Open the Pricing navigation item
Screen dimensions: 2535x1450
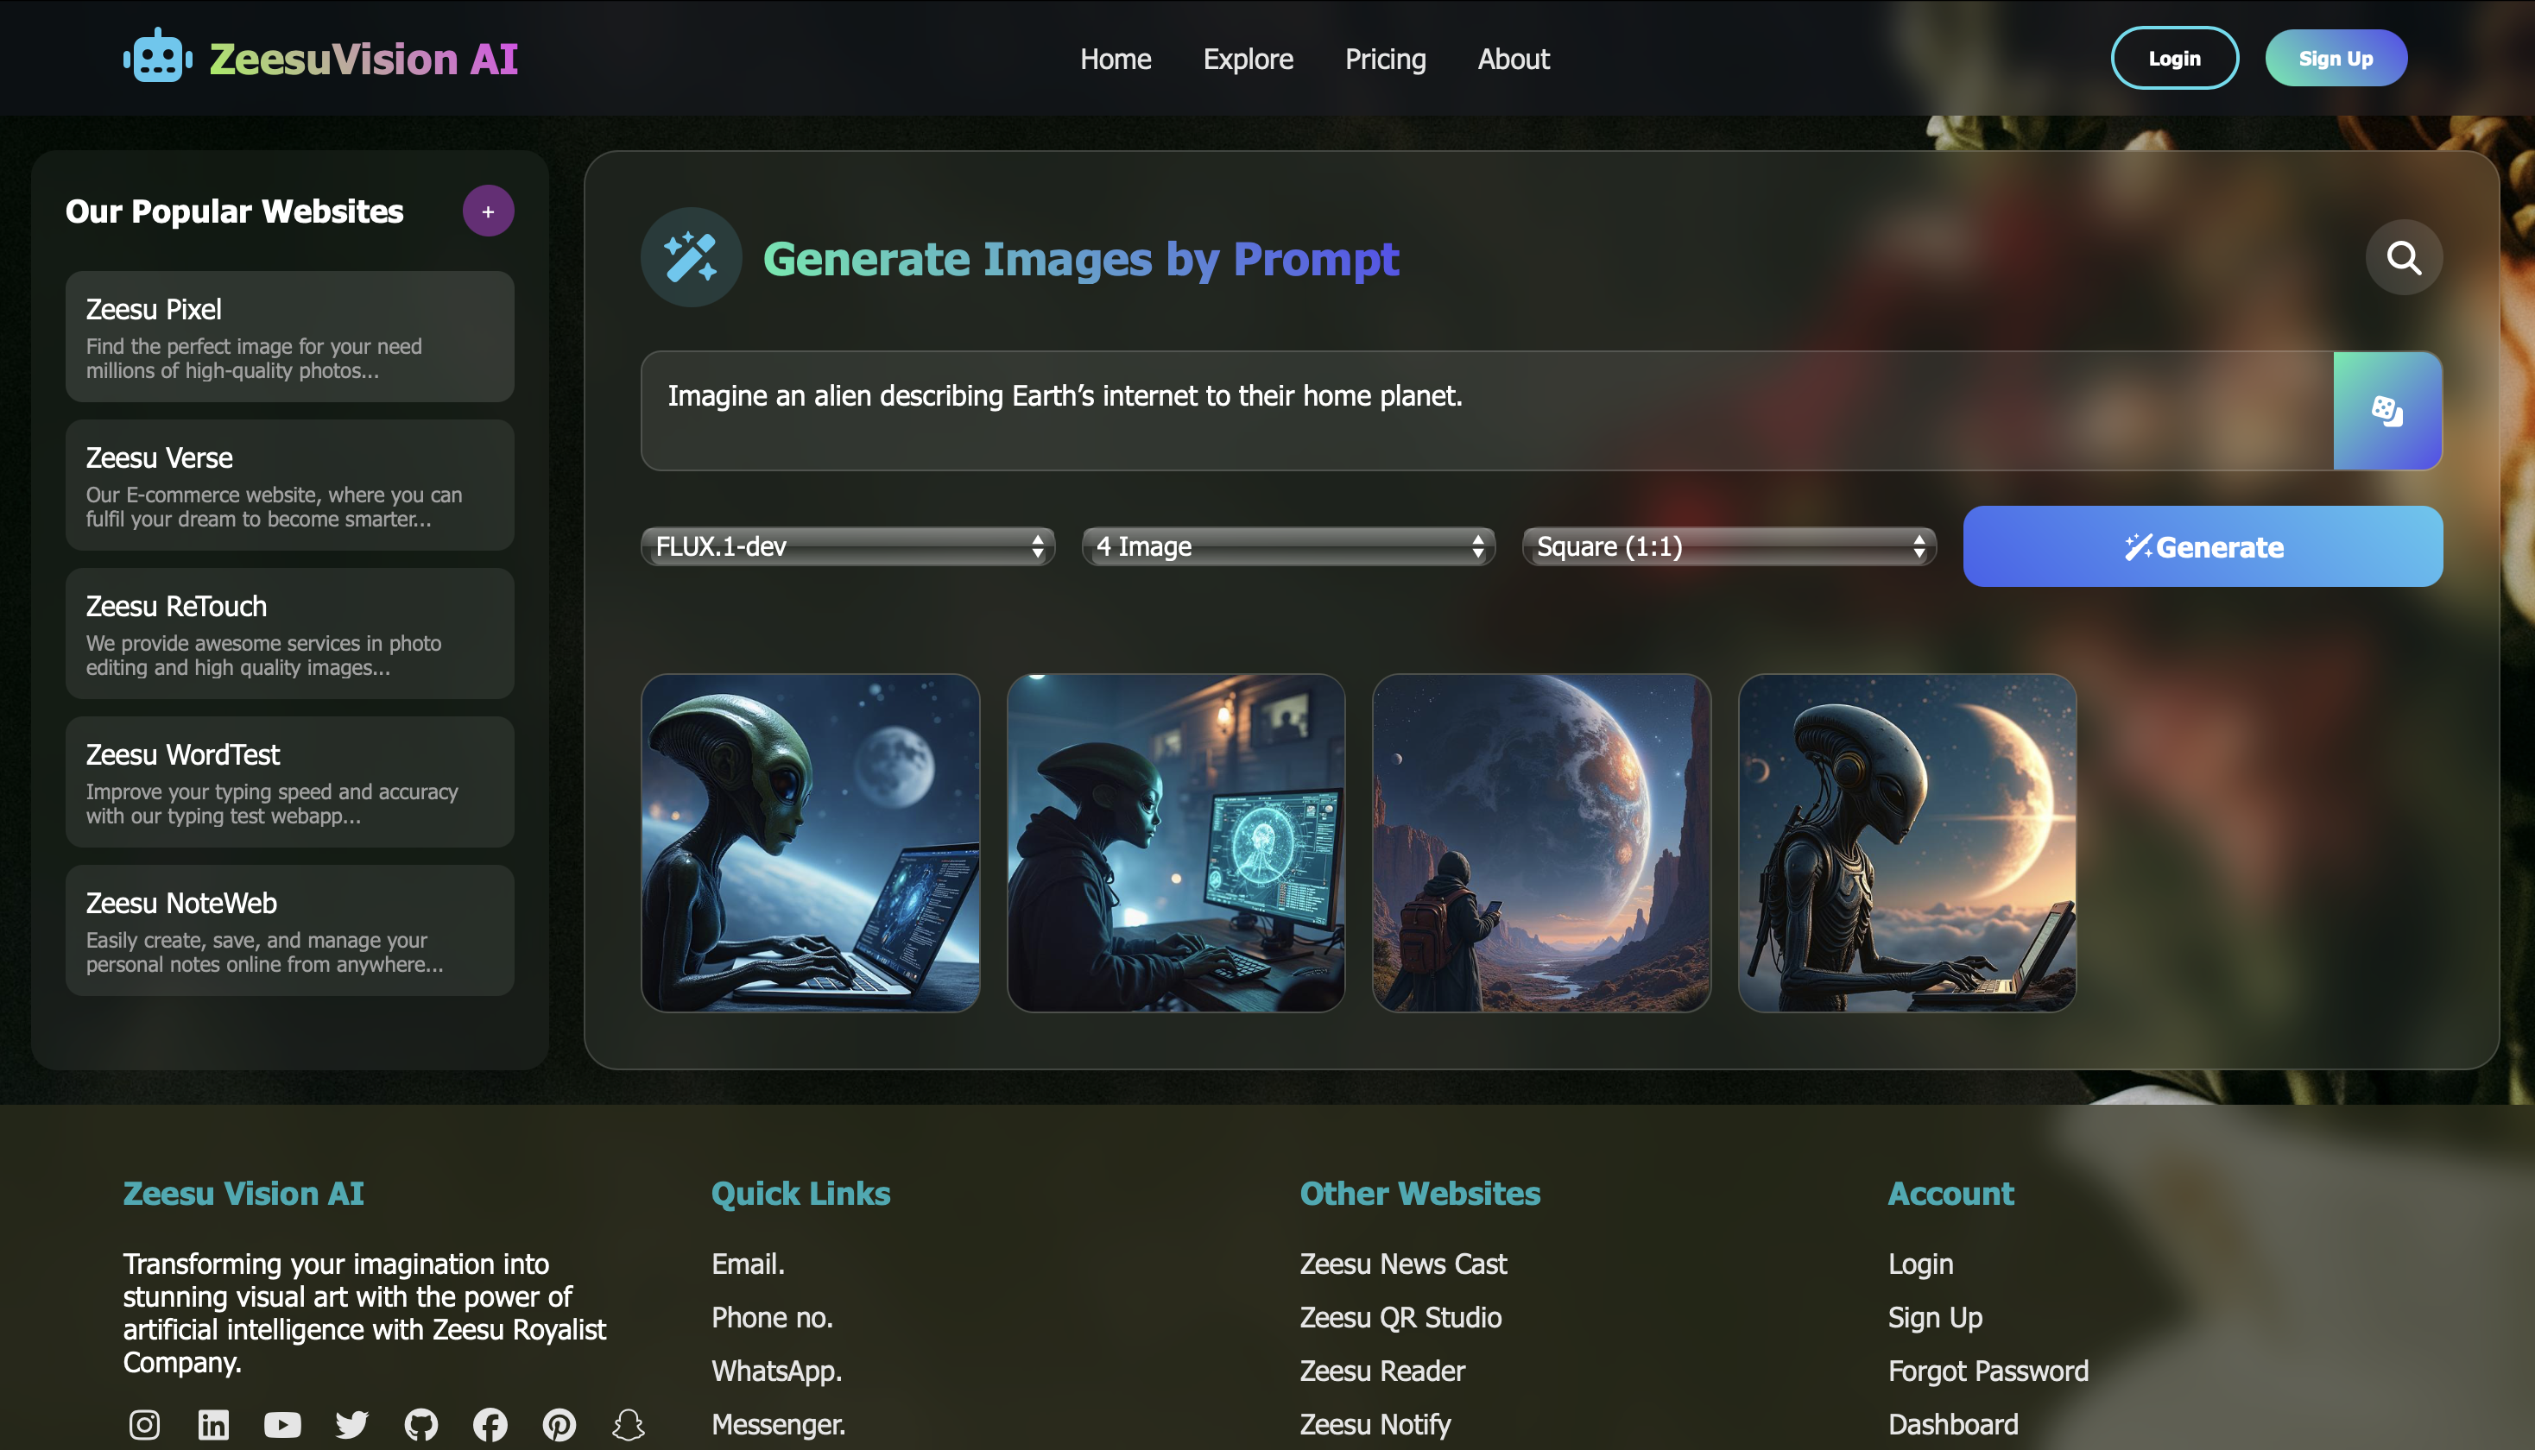click(1386, 59)
